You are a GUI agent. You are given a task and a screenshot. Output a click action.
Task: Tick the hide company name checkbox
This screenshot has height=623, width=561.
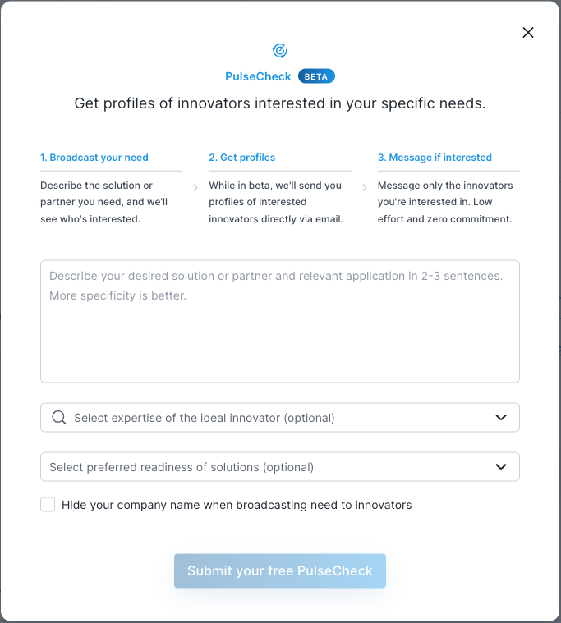pos(48,505)
